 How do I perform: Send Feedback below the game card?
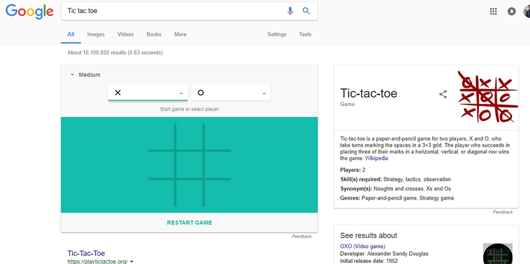[x=302, y=236]
